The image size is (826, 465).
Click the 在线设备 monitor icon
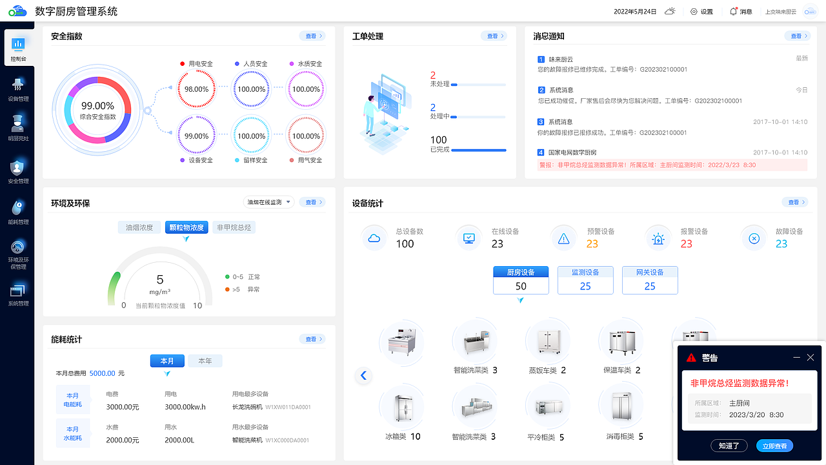469,238
